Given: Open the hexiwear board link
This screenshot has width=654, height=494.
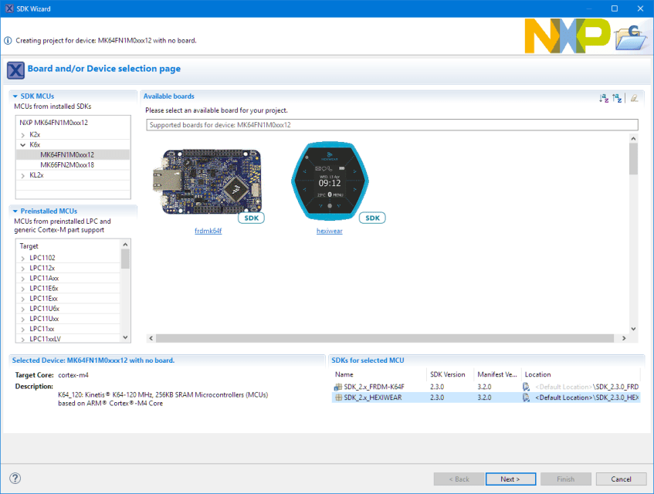Looking at the screenshot, I should tap(329, 230).
